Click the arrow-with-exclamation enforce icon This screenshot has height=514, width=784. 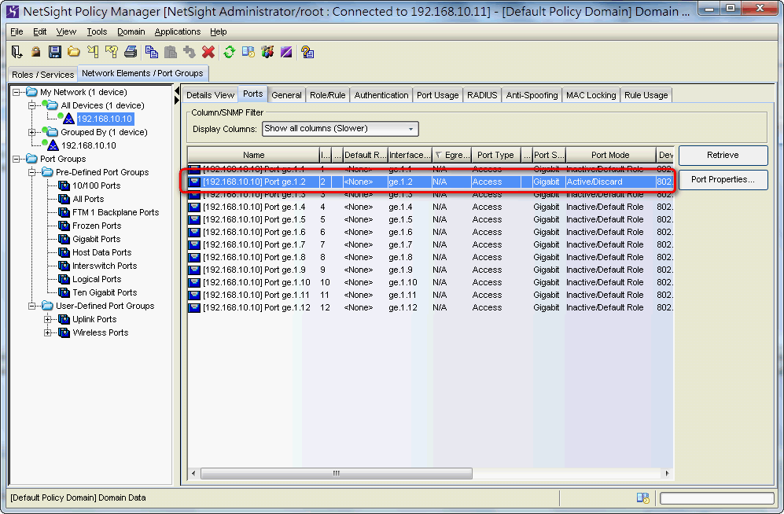(93, 51)
